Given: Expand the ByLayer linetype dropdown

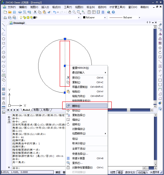Looking at the screenshot, I should click(139, 18).
